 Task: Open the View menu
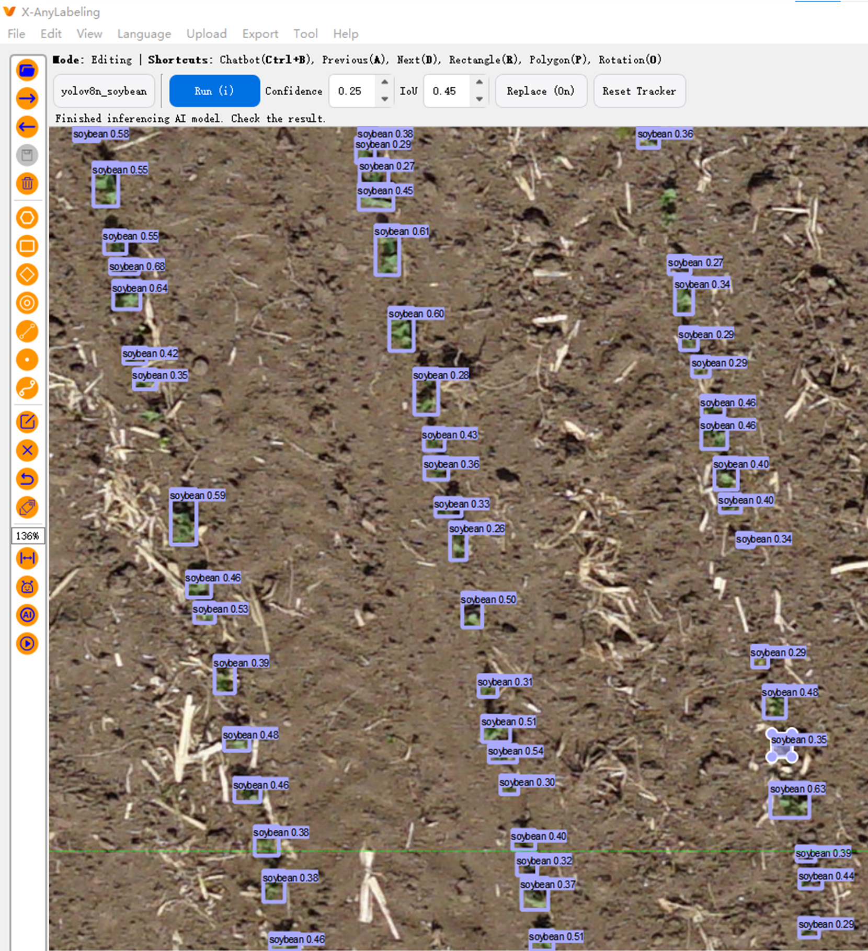point(89,34)
